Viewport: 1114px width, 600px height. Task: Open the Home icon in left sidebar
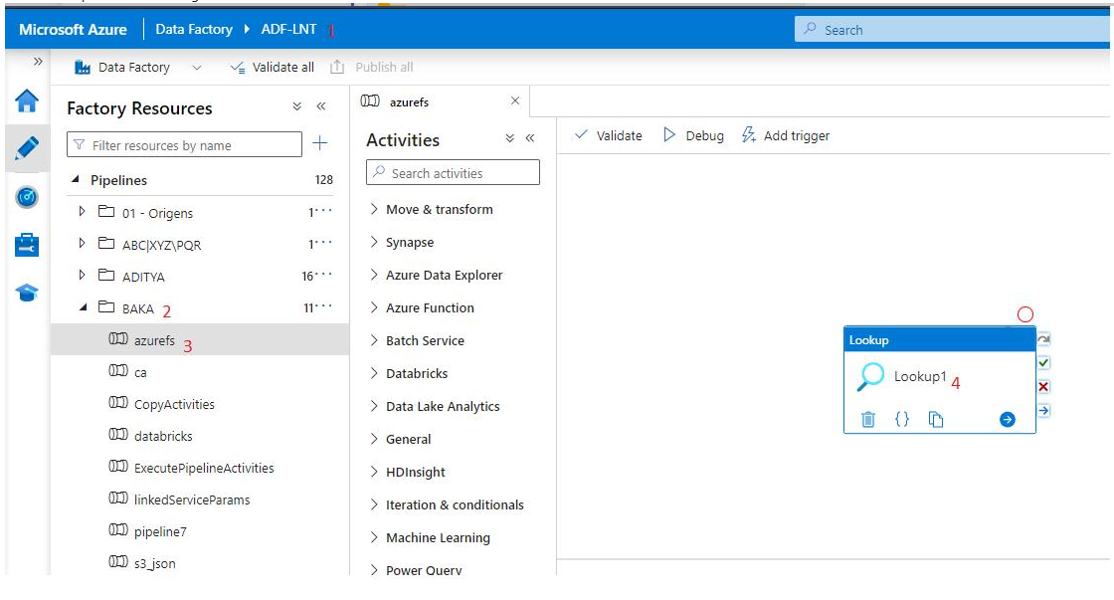click(x=27, y=100)
